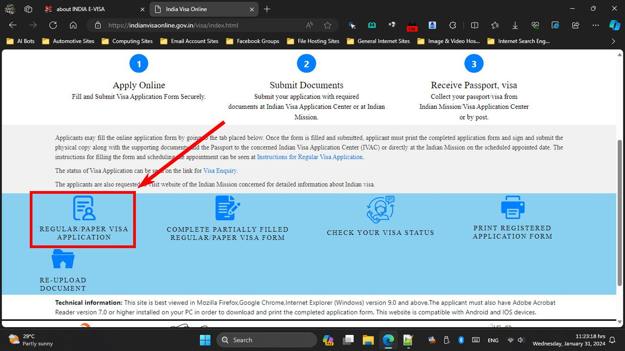Open volume speaker icon in tray

coord(521,340)
